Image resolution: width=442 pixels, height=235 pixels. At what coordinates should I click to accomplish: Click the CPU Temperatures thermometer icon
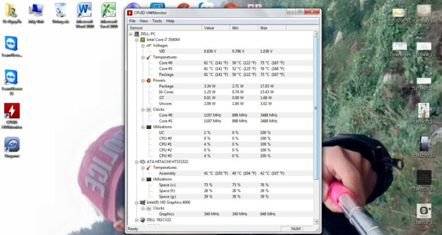pos(149,57)
